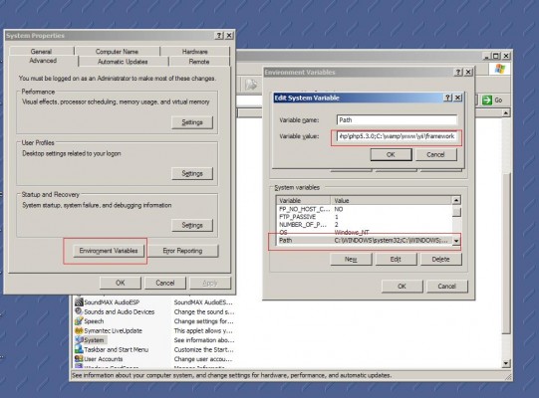Click the green Go arrow icon
Viewport: 539px width, 398px height.
[x=487, y=100]
